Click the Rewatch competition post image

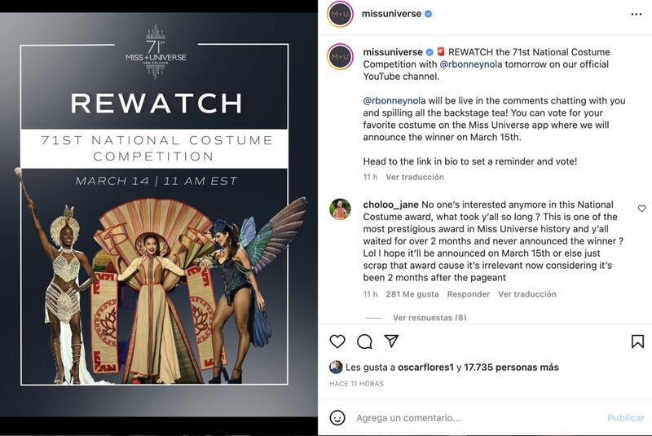(158, 214)
